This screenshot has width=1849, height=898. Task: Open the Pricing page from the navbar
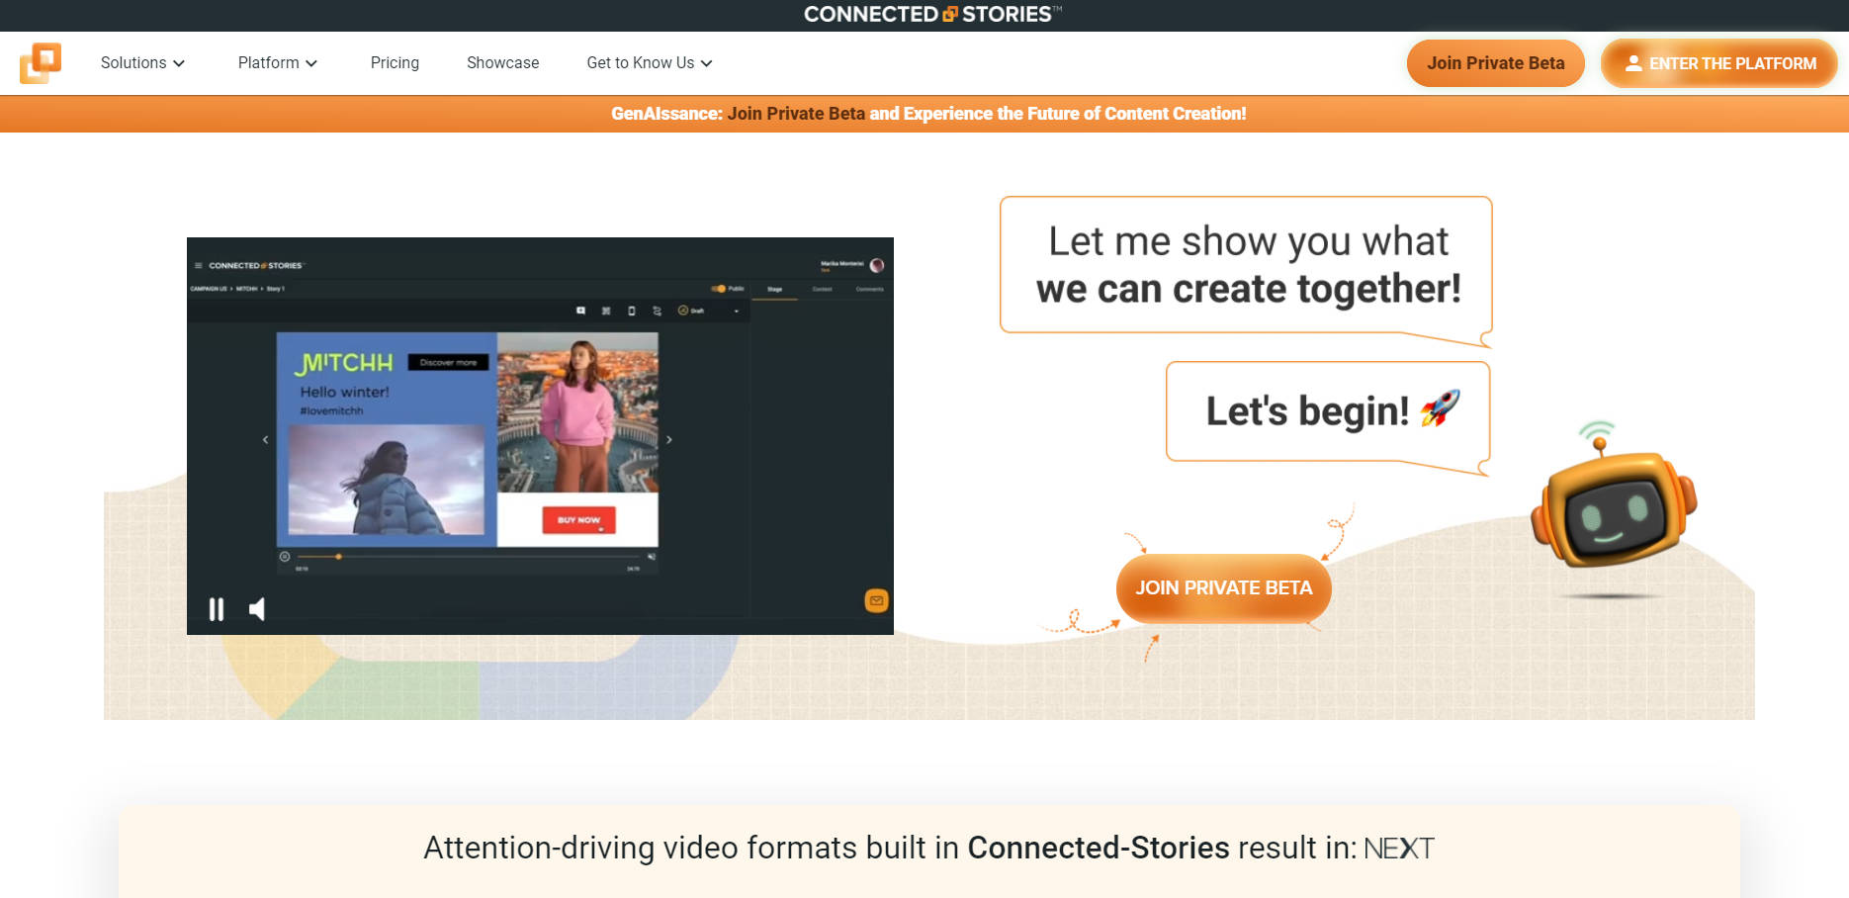coord(395,62)
